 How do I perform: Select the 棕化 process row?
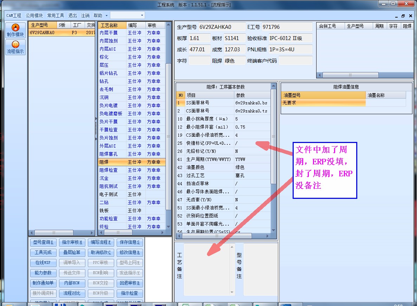coord(132,57)
